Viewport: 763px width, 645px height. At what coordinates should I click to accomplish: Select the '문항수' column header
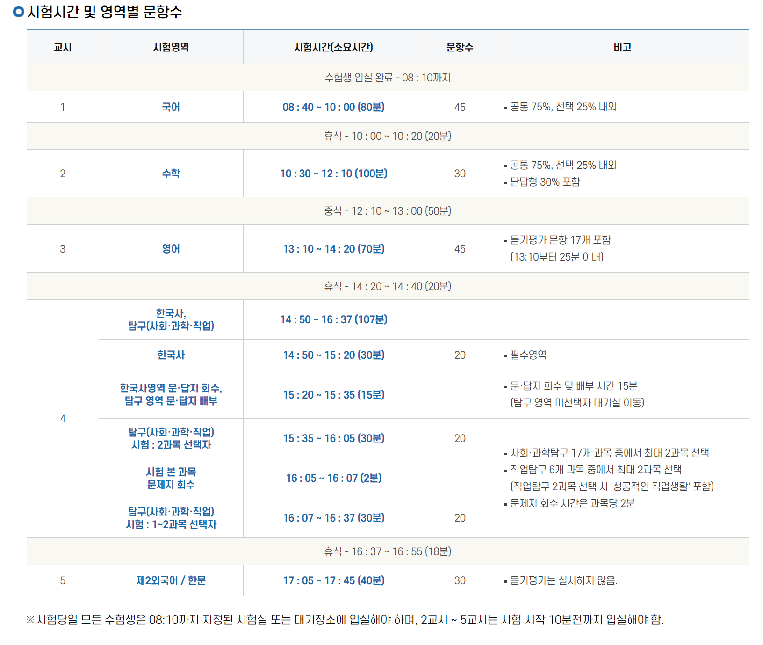pyautogui.click(x=460, y=47)
